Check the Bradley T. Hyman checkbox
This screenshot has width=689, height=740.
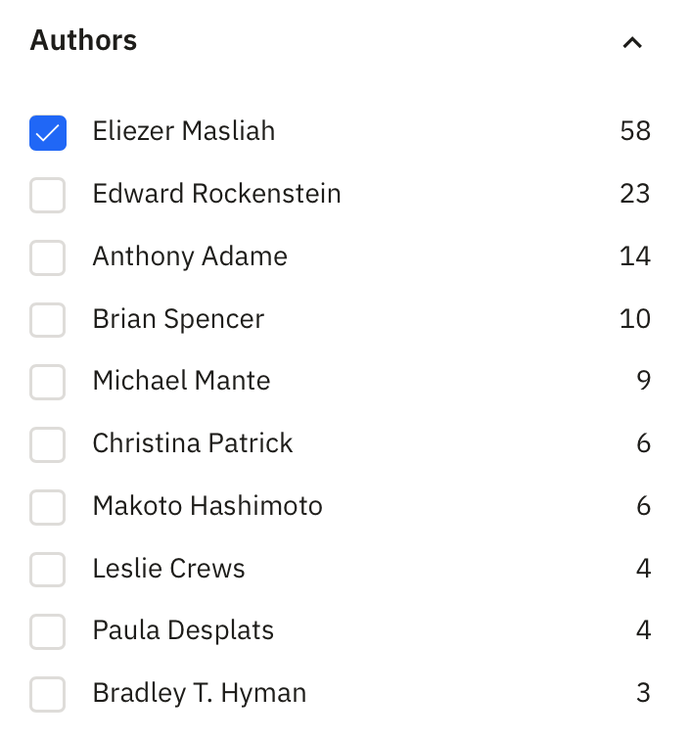coord(48,694)
